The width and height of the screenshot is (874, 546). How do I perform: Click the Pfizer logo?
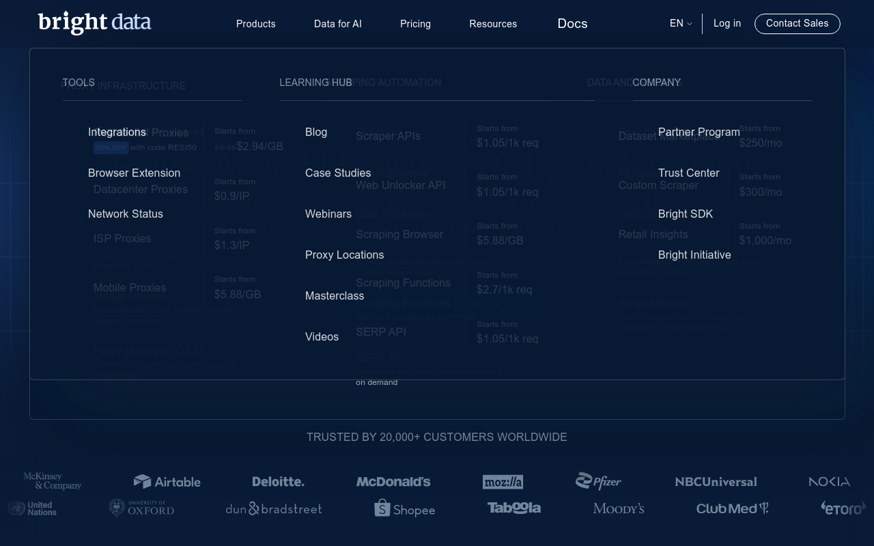coord(598,481)
